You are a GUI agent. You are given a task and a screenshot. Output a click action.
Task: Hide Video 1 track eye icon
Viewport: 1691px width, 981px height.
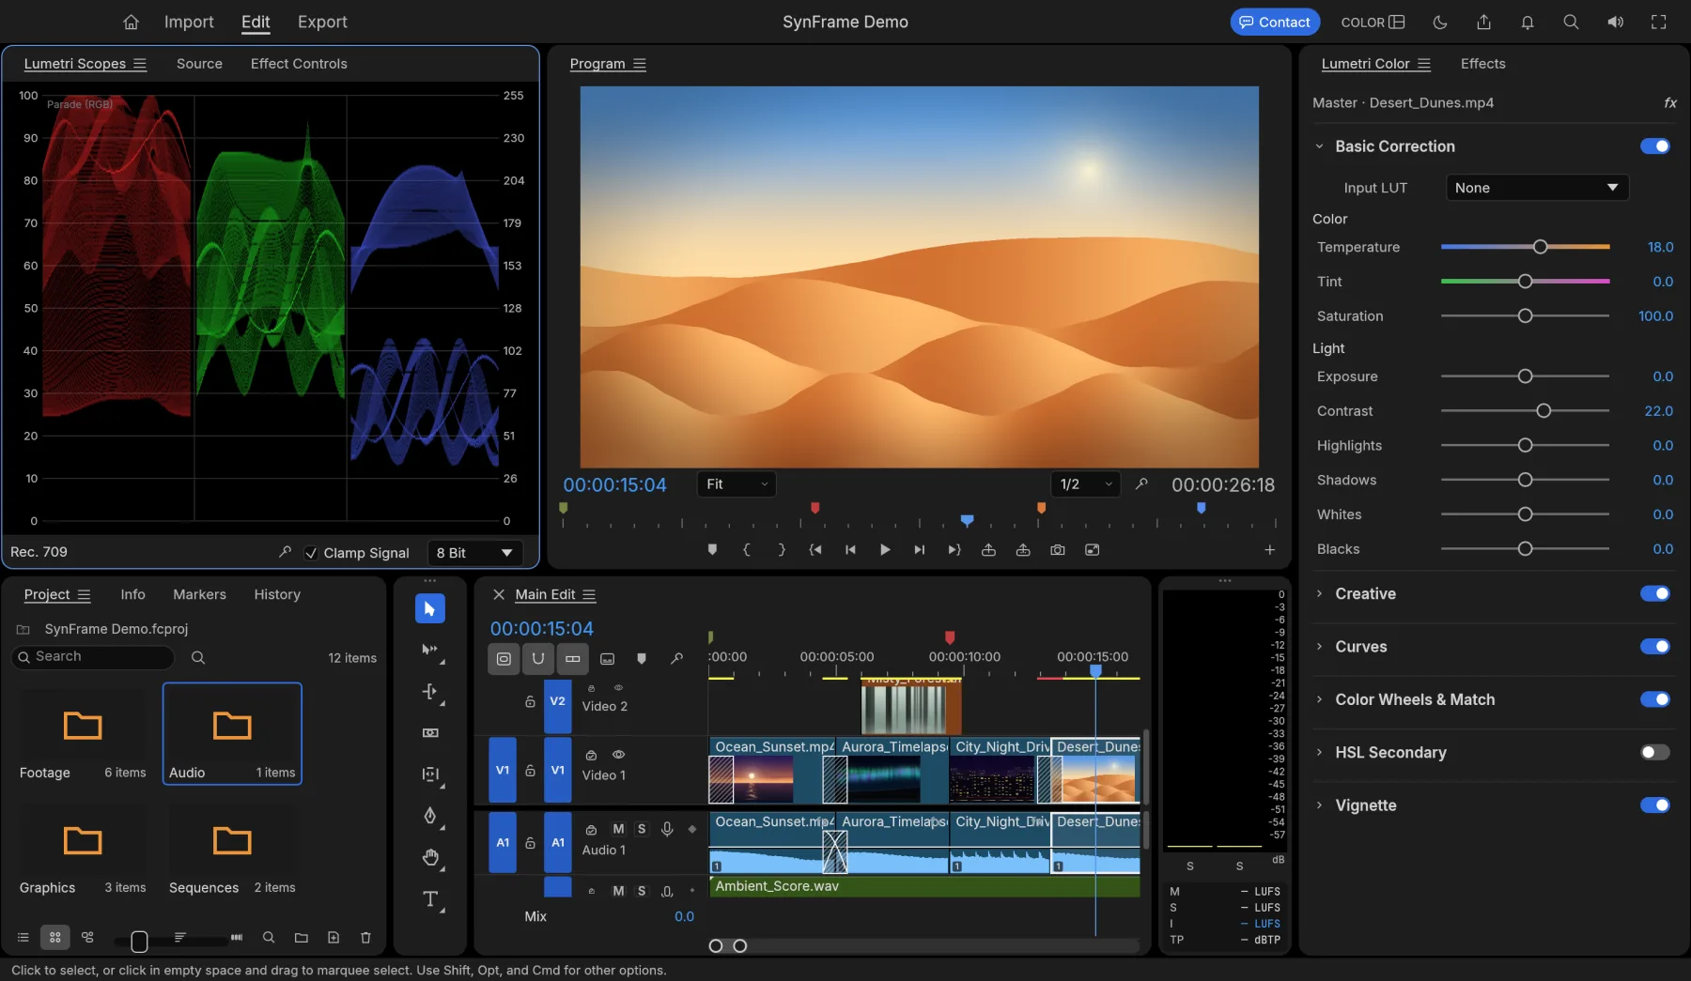[618, 755]
